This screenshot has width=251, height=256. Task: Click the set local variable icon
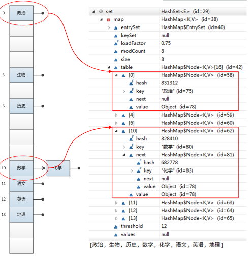(101, 11)
